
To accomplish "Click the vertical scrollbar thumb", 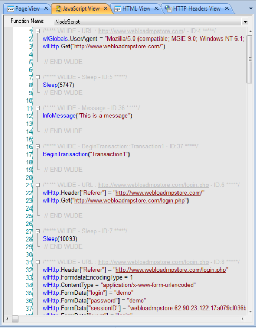I will [x=250, y=59].
